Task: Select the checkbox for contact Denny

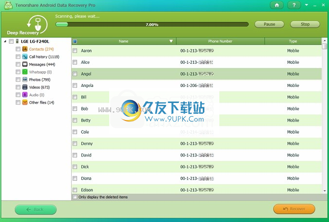Action: 75,143
